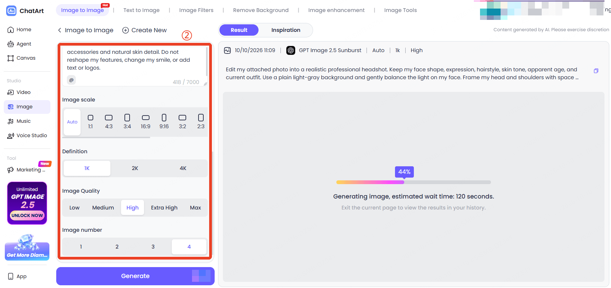Click the Get More Diamonds banner
Image resolution: width=611 pixels, height=288 pixels.
pyautogui.click(x=27, y=248)
